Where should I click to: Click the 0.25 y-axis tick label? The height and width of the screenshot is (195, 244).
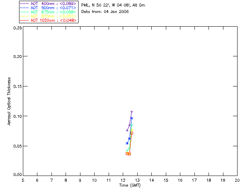click(18, 28)
